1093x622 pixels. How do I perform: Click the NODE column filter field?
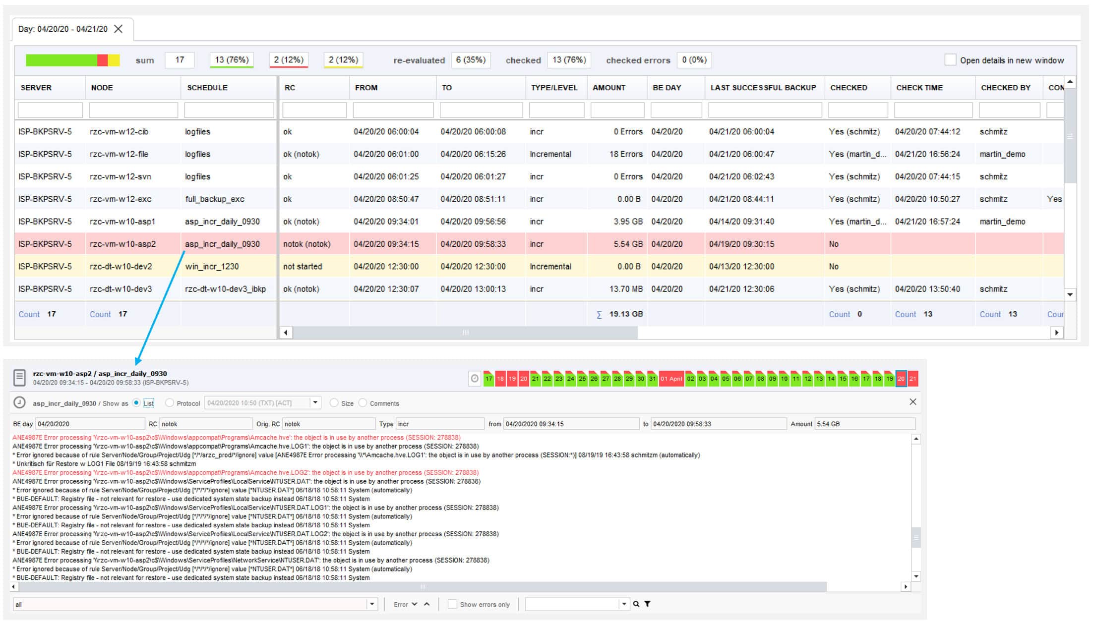133,110
